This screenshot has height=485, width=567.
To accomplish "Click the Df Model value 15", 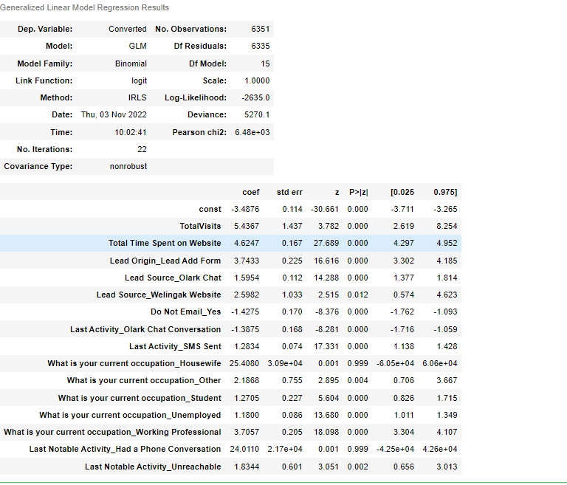I will [266, 63].
